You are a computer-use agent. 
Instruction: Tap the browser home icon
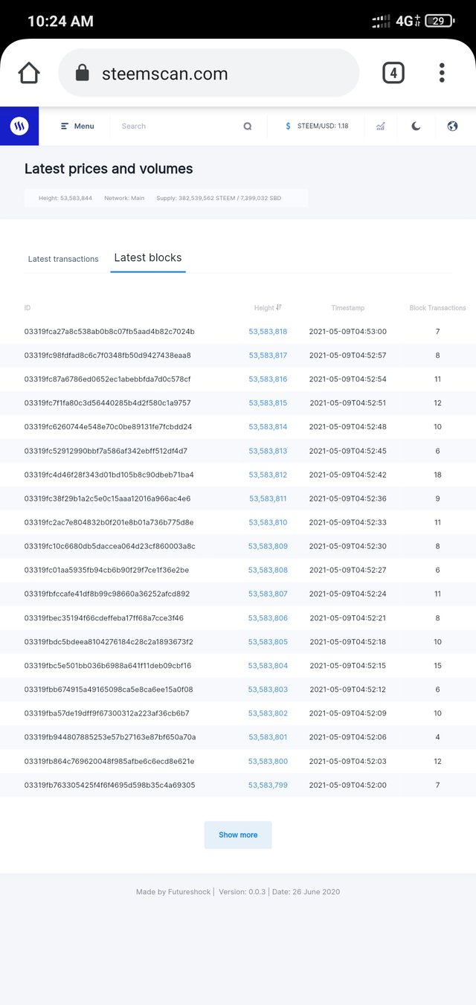point(29,73)
